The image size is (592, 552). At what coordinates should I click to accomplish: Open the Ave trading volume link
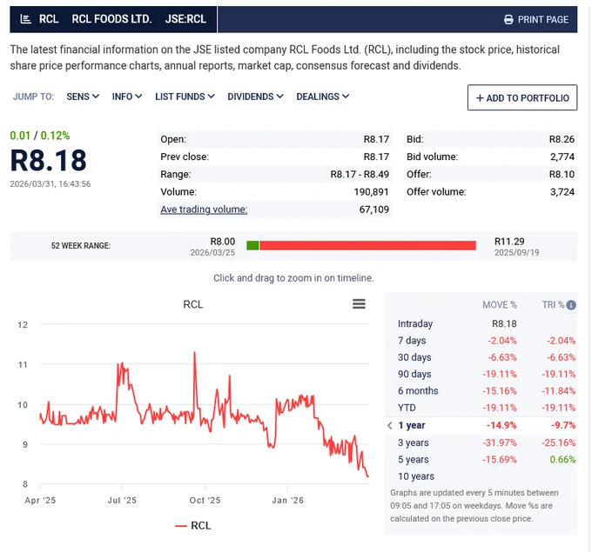point(204,209)
